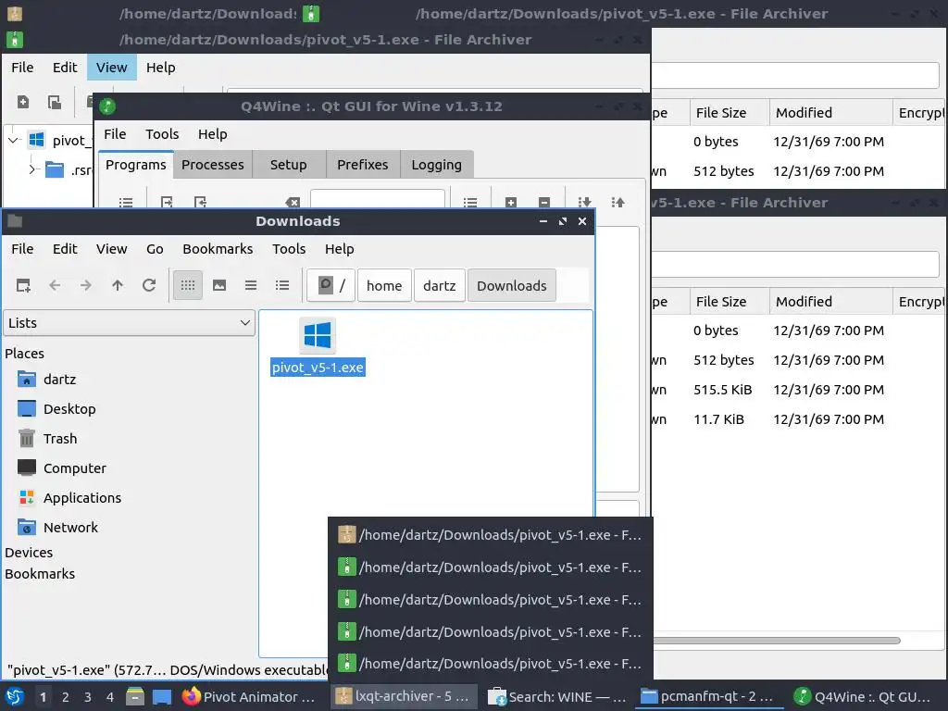Open Tools menu in Downloads window
Screen dimensions: 948x711
pyautogui.click(x=289, y=249)
